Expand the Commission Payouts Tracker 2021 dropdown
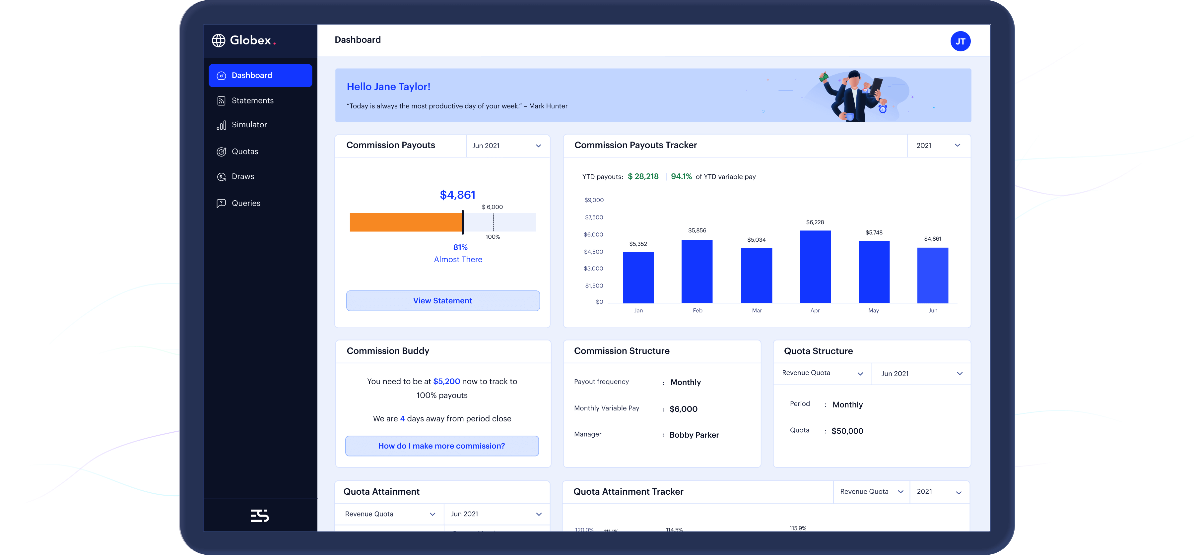Image resolution: width=1194 pixels, height=555 pixels. point(939,146)
